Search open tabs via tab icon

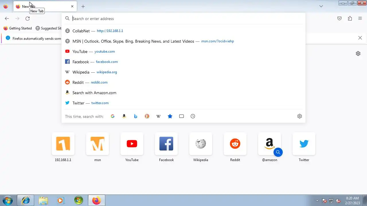(181, 116)
